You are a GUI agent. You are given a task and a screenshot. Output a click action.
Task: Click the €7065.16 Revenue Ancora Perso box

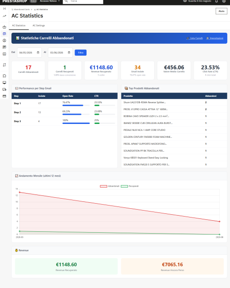(x=172, y=266)
